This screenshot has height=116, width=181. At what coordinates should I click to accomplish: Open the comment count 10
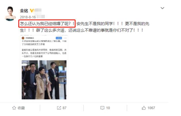108,108
